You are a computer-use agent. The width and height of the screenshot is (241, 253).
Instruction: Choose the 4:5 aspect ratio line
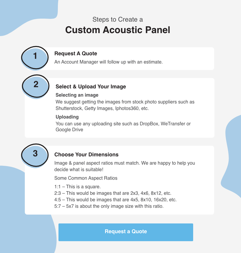tap(115, 200)
